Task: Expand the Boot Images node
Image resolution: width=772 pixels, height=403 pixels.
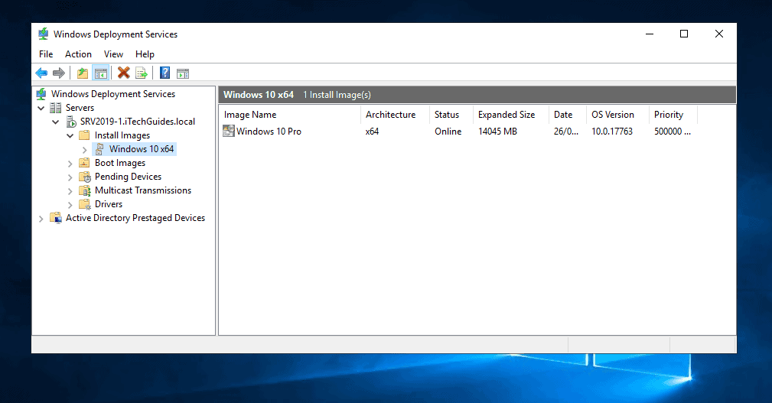Action: click(x=70, y=164)
